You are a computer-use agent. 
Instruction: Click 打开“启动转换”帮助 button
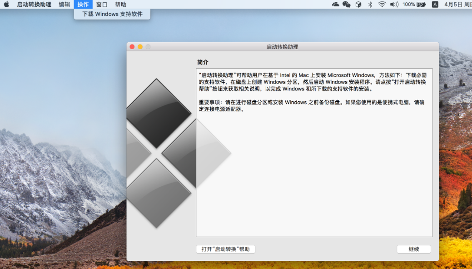point(225,249)
